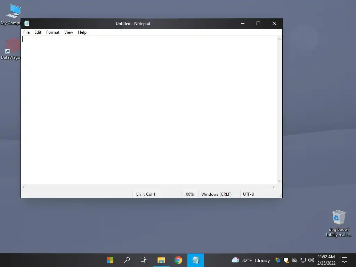Open the Windows Security shield tray icon
The image size is (356, 267).
click(286, 260)
